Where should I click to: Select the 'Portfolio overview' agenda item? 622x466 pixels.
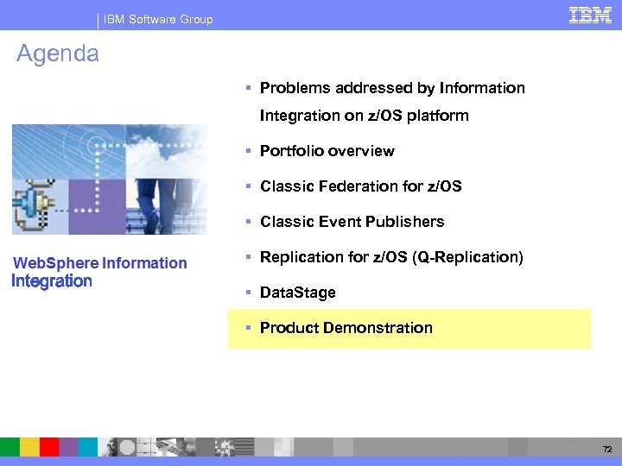point(327,151)
